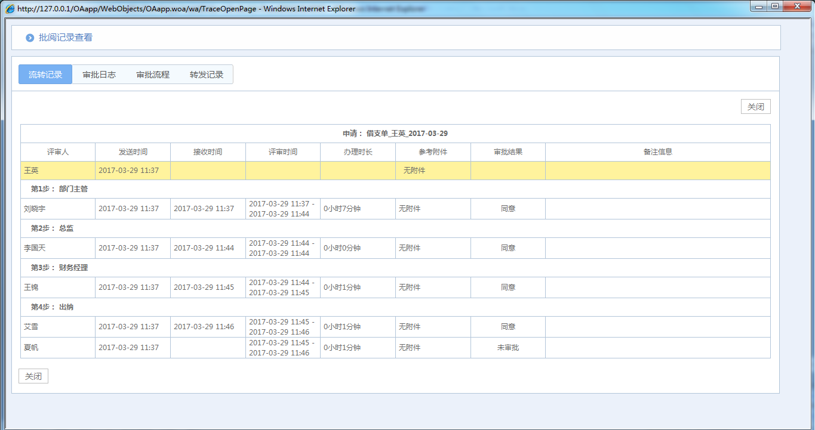Maximize the Internet Explorer window
Screen dimensions: 815x430
[x=775, y=7]
